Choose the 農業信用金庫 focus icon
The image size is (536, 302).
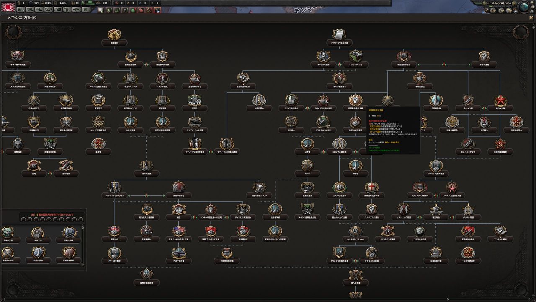[131, 56]
